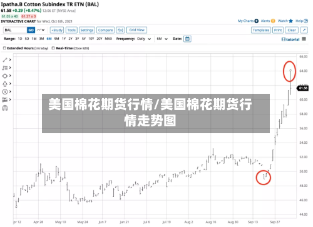The image size is (313, 227).
Task: Open the chart type dropdown next to GO
Action: click(41, 30)
